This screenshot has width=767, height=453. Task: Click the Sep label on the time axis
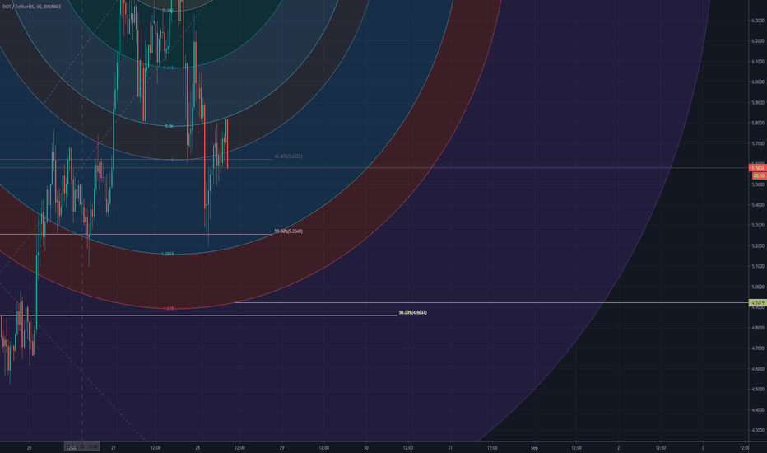(x=534, y=447)
